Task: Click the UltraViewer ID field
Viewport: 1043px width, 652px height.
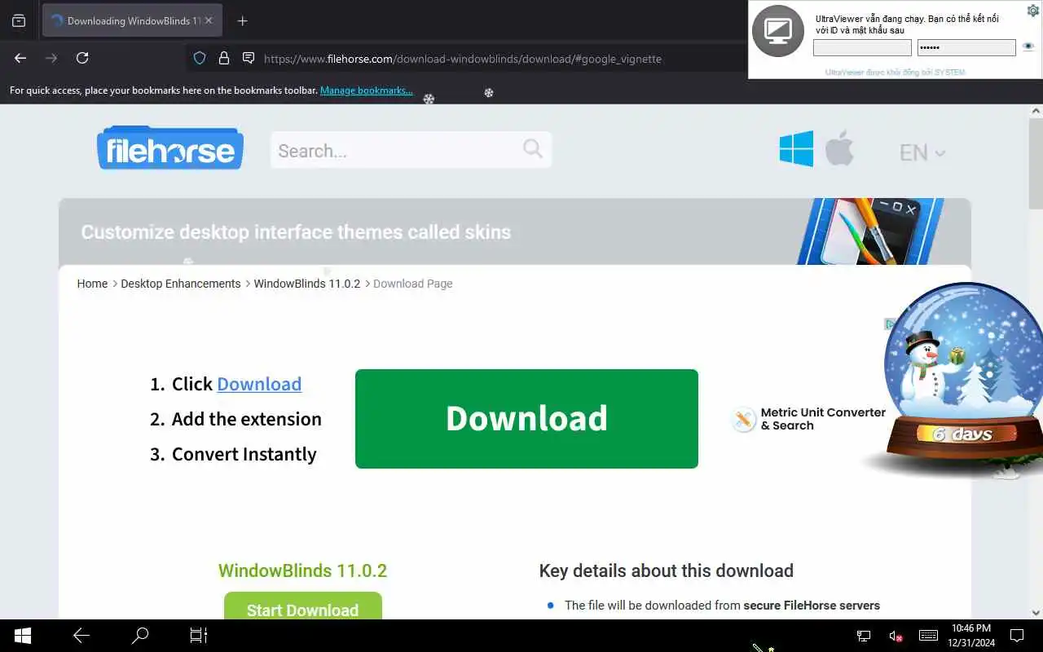Action: coord(862,47)
